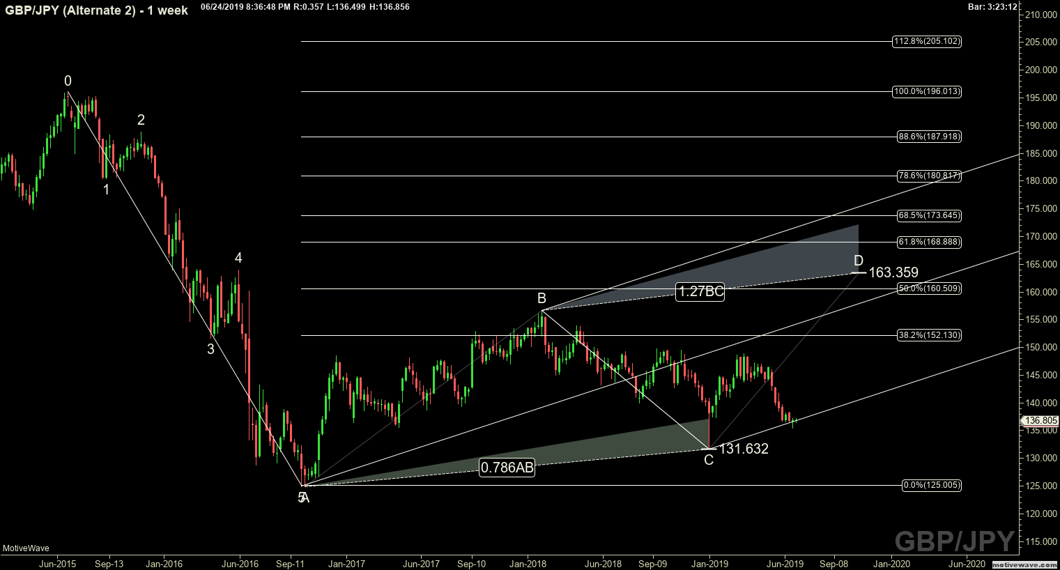
Task: Click the Jun-2016 date axis label
Action: 240,564
